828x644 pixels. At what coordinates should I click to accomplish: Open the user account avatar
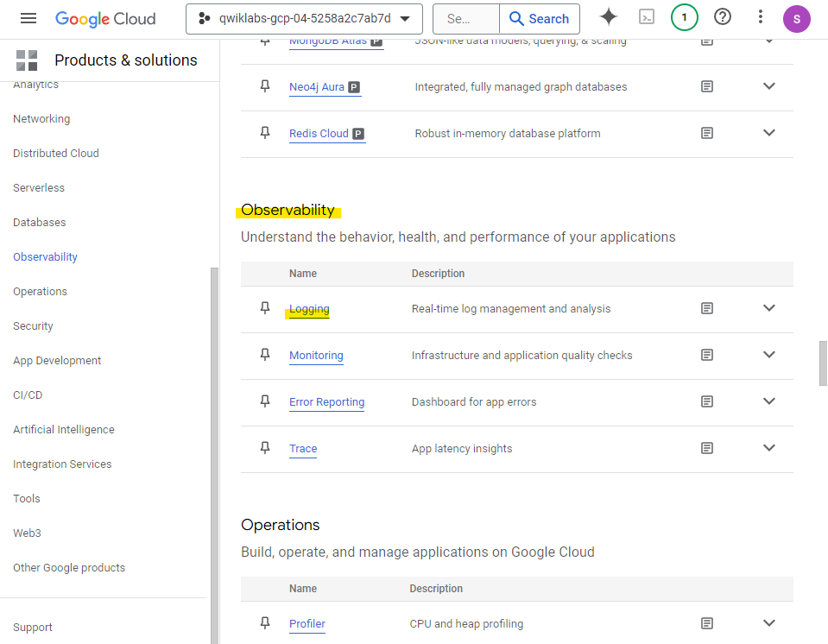coord(797,18)
